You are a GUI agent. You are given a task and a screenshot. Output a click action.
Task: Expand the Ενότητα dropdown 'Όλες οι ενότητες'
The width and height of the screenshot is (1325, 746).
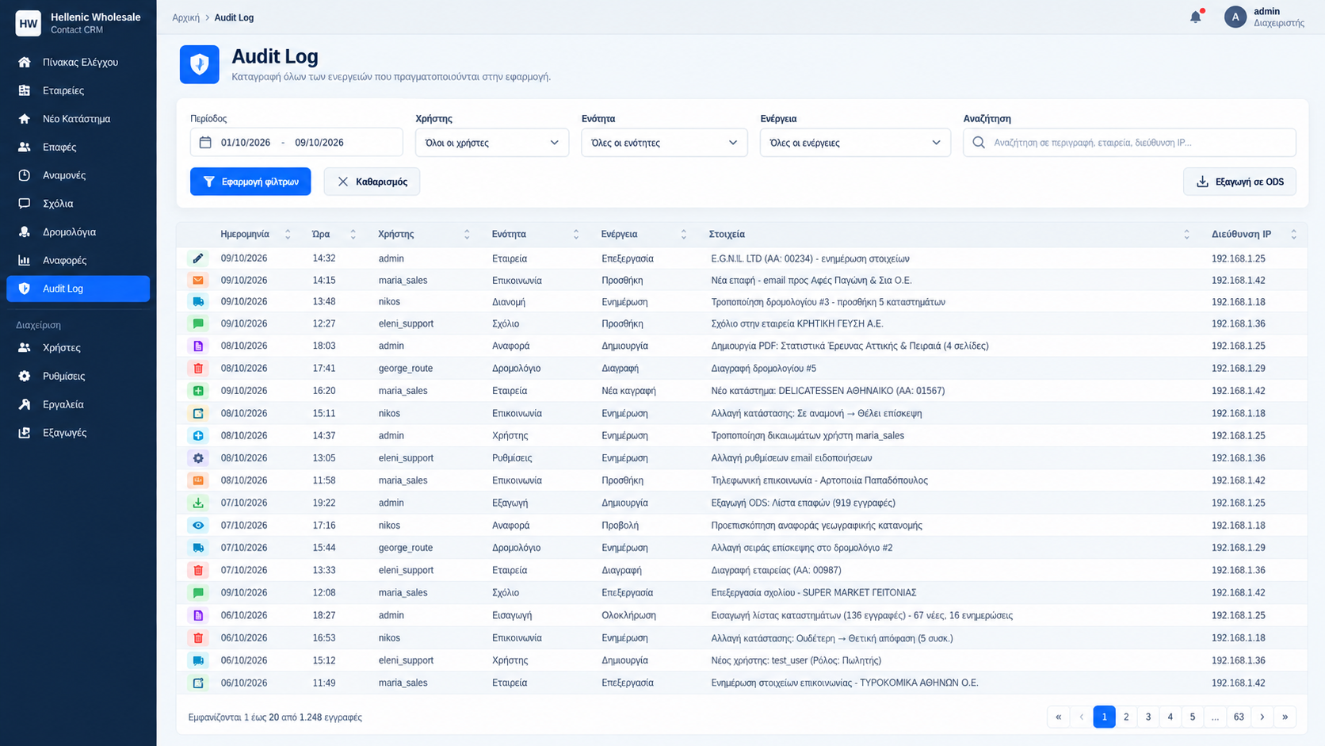[x=664, y=143]
